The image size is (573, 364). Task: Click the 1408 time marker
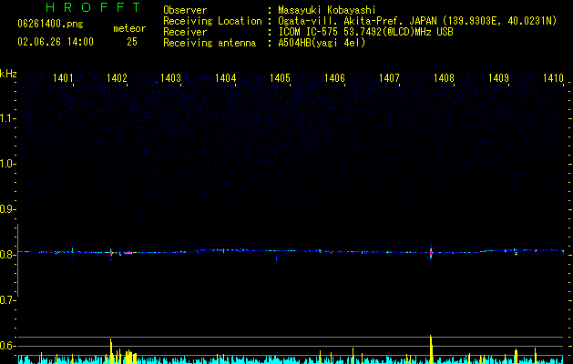(444, 77)
